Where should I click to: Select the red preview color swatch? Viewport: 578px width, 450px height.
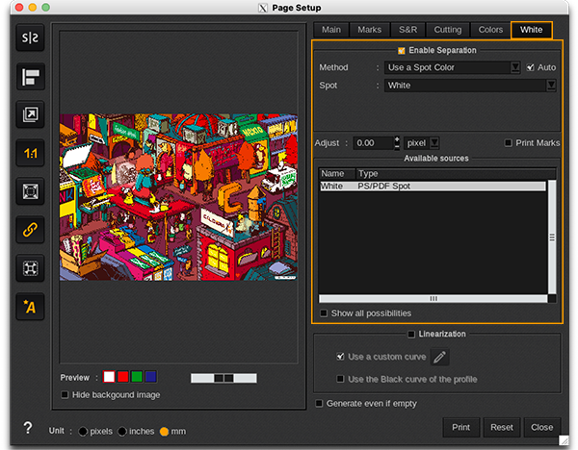point(122,376)
